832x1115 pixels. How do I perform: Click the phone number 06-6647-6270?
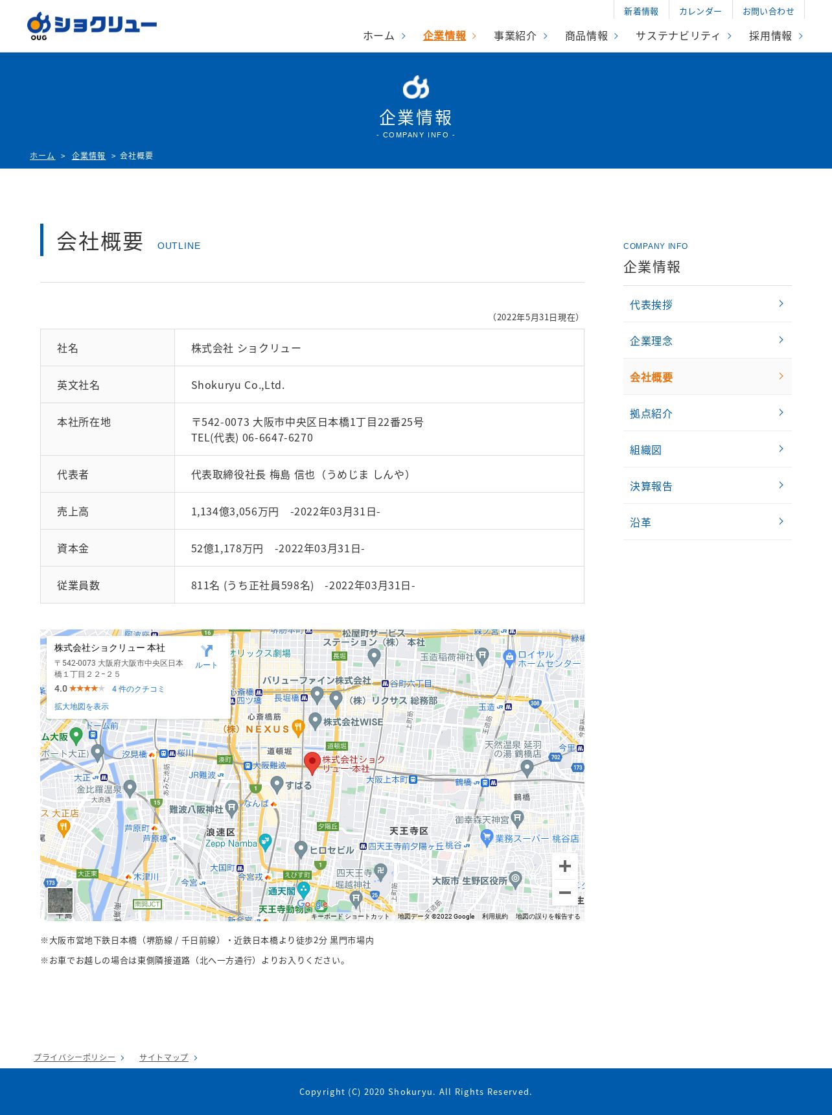(x=277, y=438)
